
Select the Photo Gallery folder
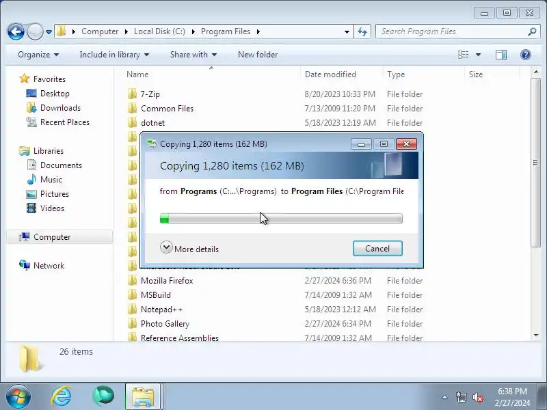[165, 323]
